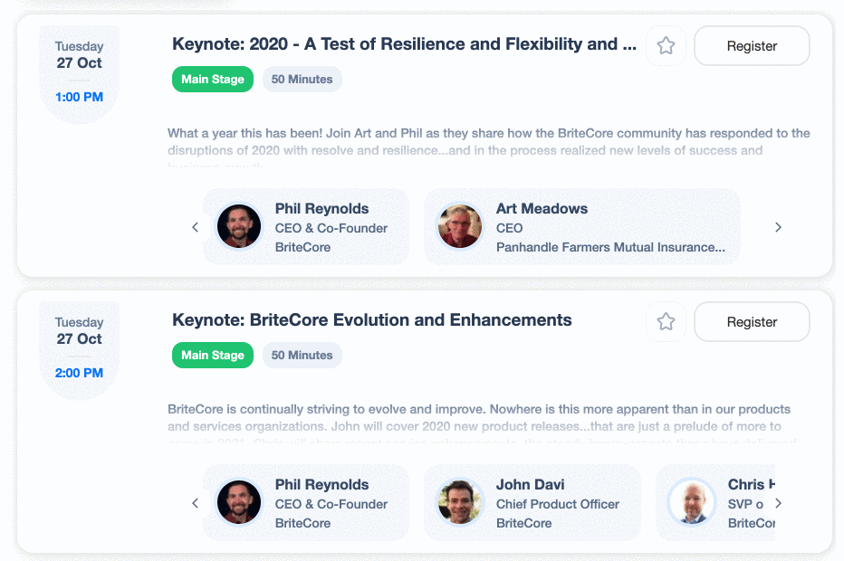844x561 pixels.
Task: Open John Davi's profile photo
Action: tap(460, 502)
